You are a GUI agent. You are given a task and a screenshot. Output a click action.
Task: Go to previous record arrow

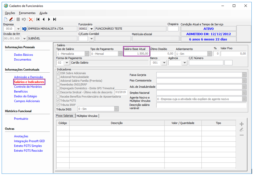[43, 19]
